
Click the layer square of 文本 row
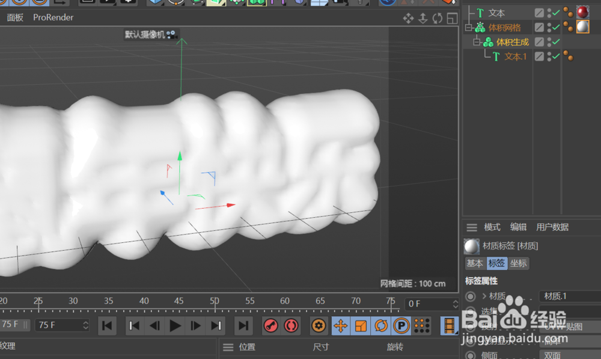pos(539,13)
